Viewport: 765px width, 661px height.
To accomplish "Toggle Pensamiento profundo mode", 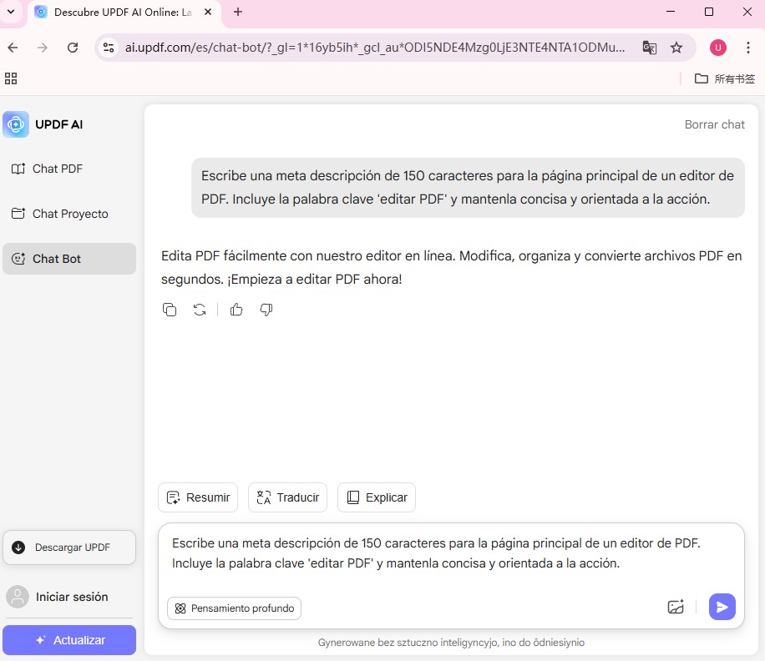I will click(234, 608).
